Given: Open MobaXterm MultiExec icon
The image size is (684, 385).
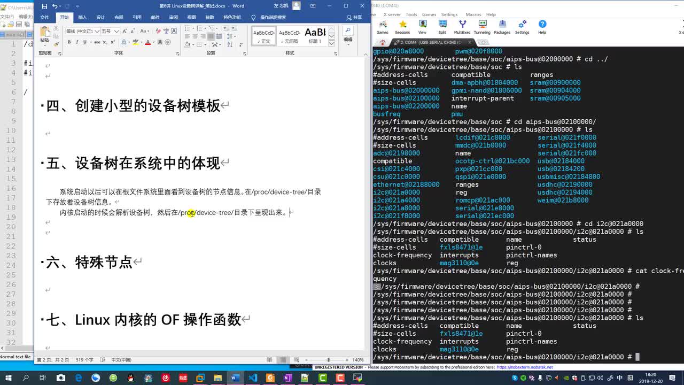Looking at the screenshot, I should pos(462,27).
